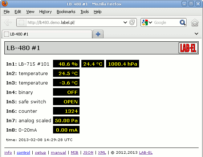Go to the home page icon

click(195, 22)
